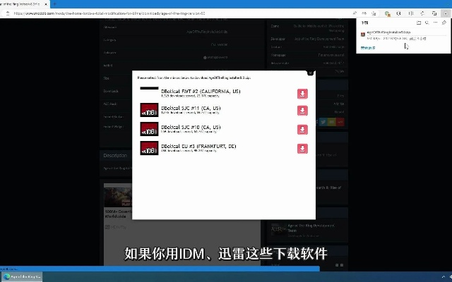
Task: Download from DBolical EU #3 Frankfurt mirror
Action: (302, 149)
